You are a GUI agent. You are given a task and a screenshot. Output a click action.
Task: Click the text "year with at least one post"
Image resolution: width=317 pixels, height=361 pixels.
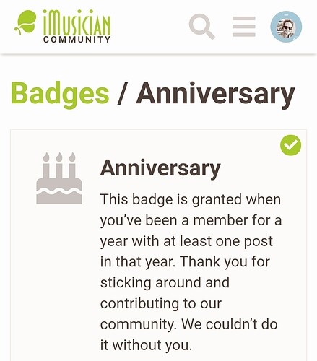(186, 241)
